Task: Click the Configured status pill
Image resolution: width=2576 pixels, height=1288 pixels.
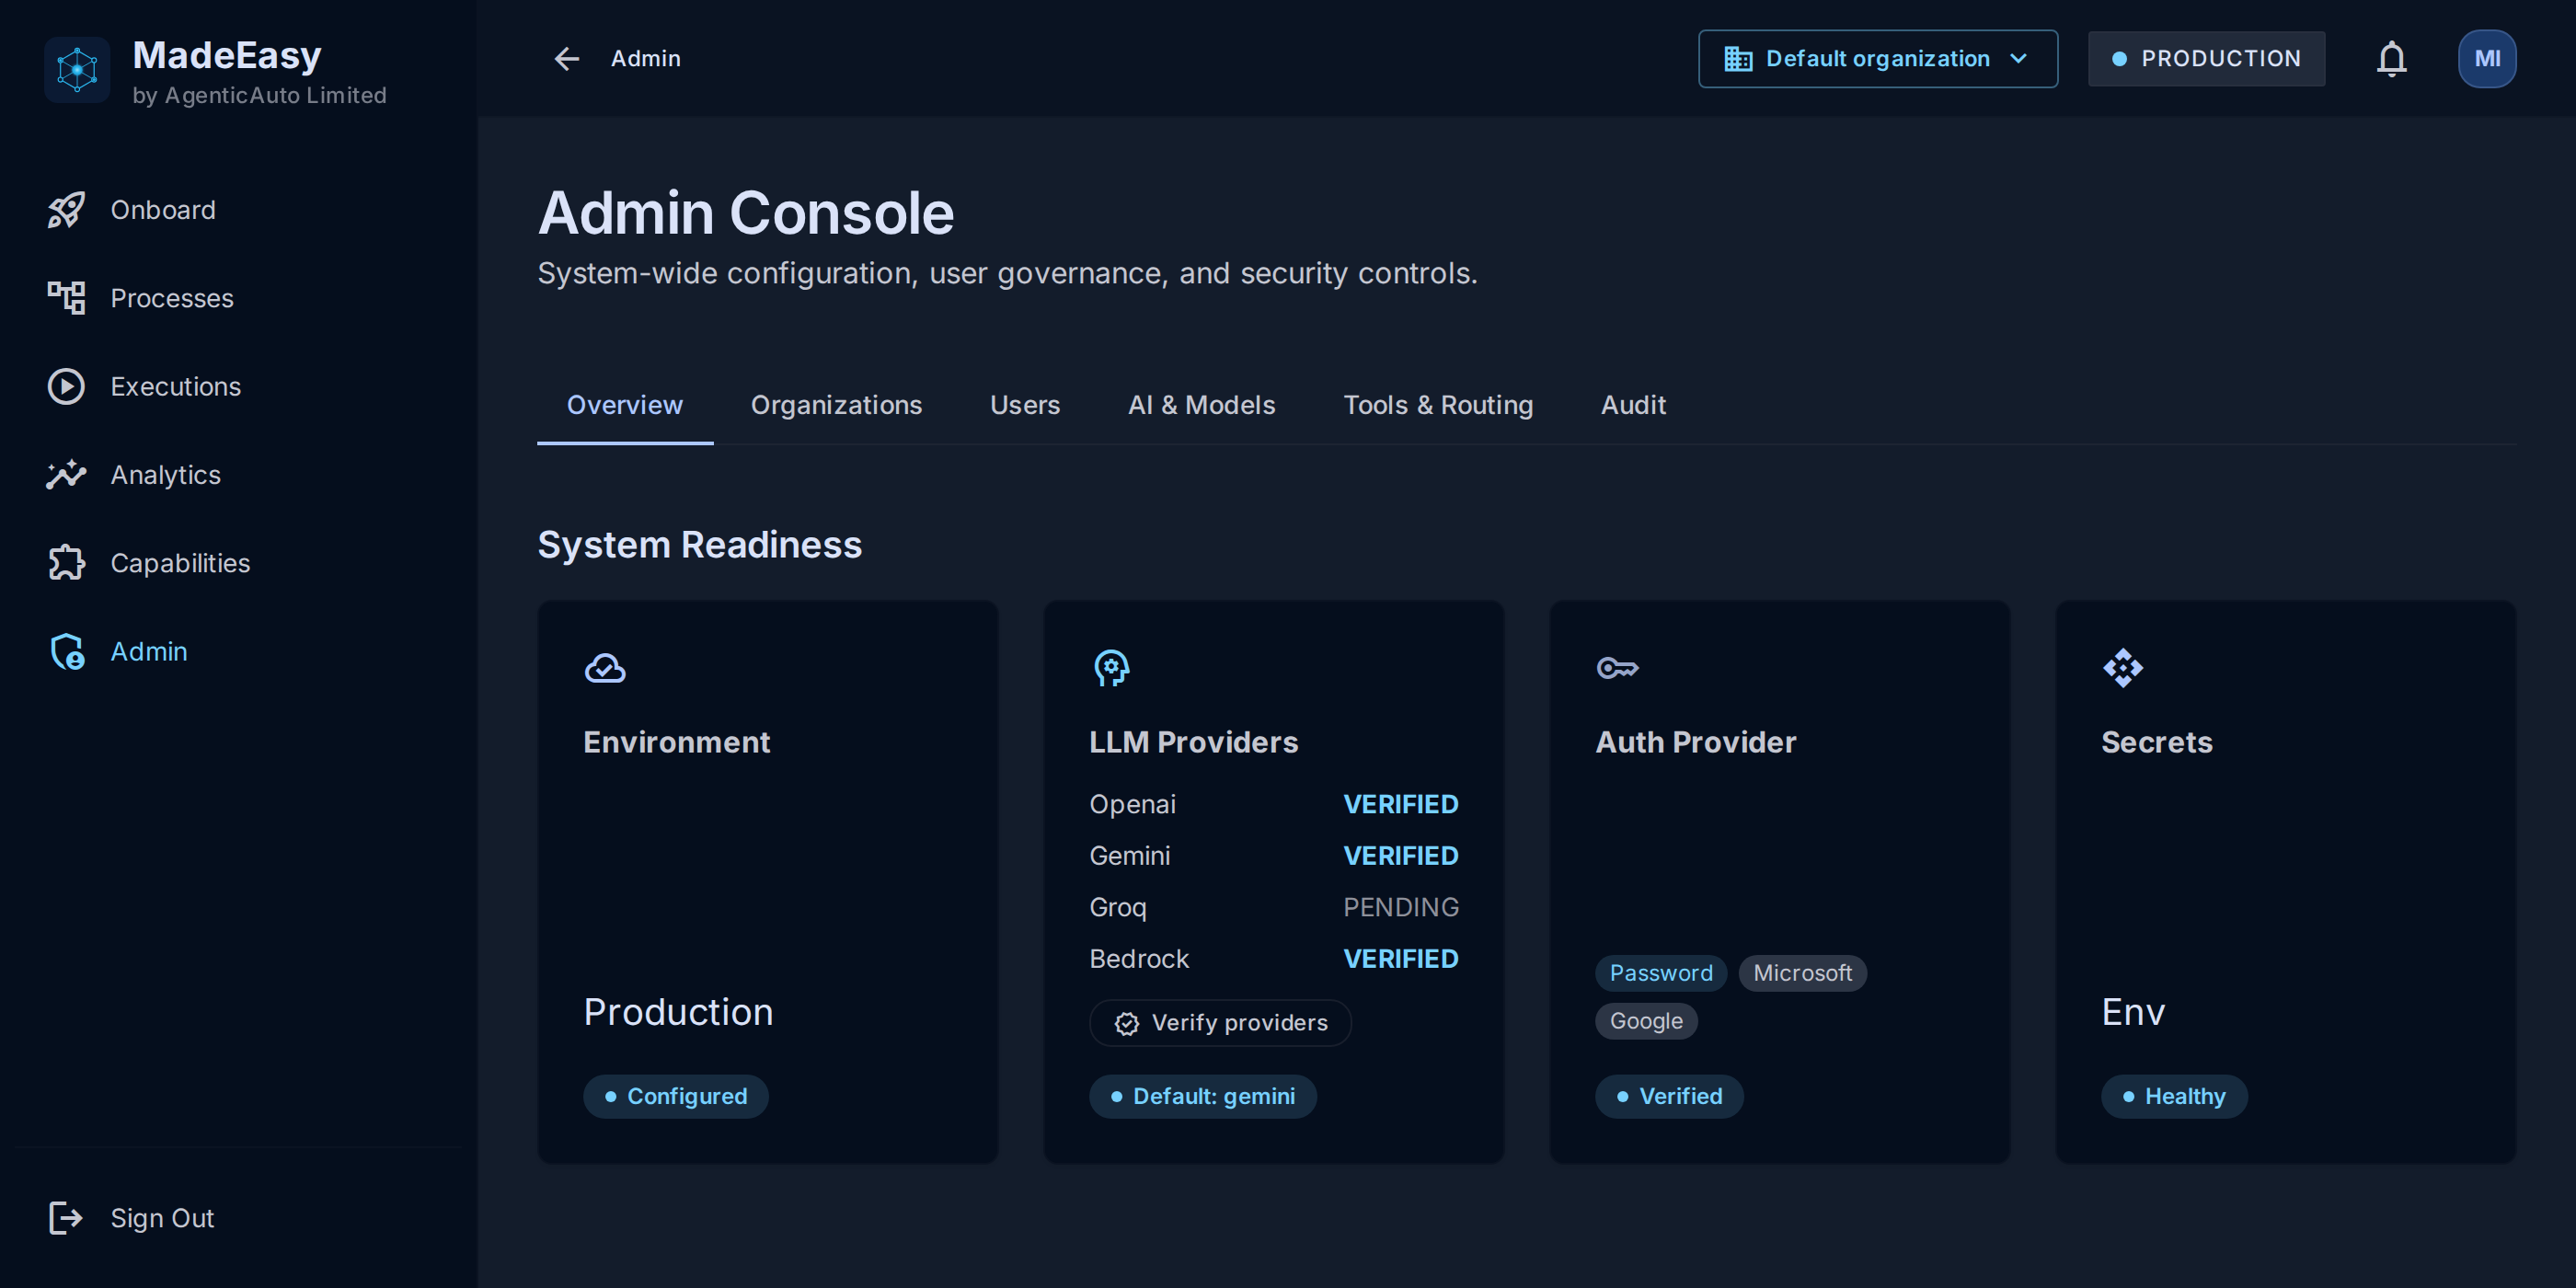Action: point(676,1096)
